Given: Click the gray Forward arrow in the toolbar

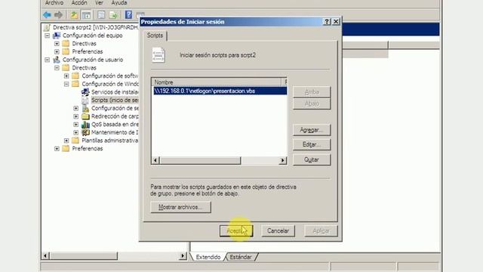Looking at the screenshot, I should point(58,14).
